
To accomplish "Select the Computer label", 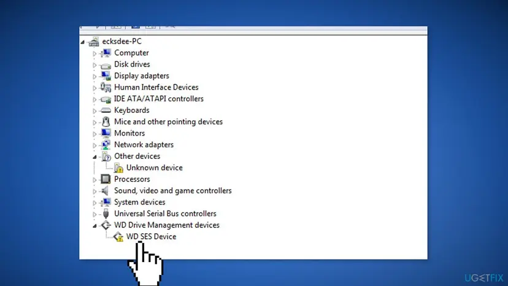I will [x=131, y=53].
